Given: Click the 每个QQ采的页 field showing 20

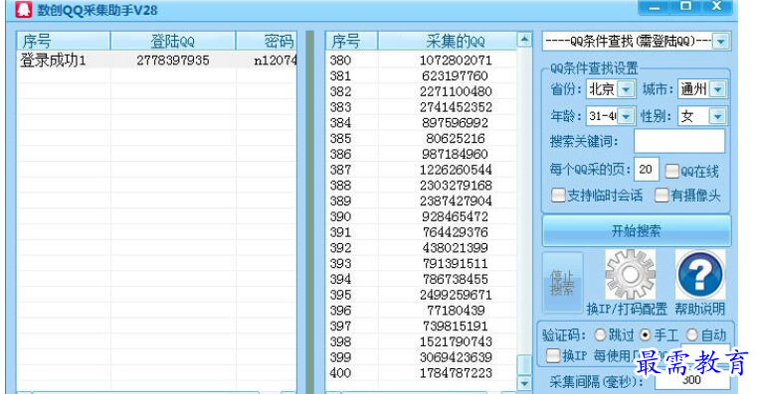Looking at the screenshot, I should pos(647,169).
